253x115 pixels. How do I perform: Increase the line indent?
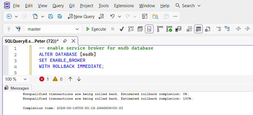tap(248, 29)
